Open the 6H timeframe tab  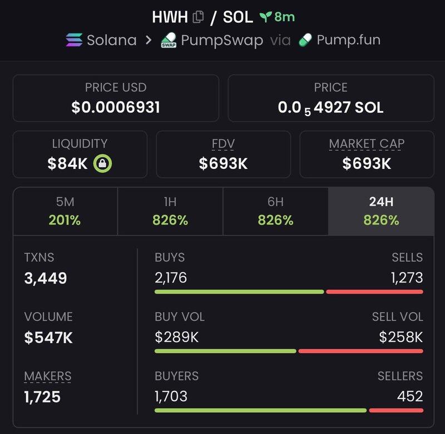(275, 211)
